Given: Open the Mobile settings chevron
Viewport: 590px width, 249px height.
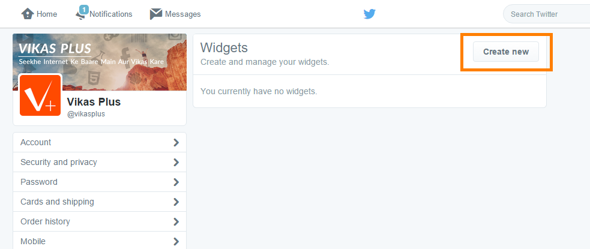Looking at the screenshot, I should [x=176, y=241].
